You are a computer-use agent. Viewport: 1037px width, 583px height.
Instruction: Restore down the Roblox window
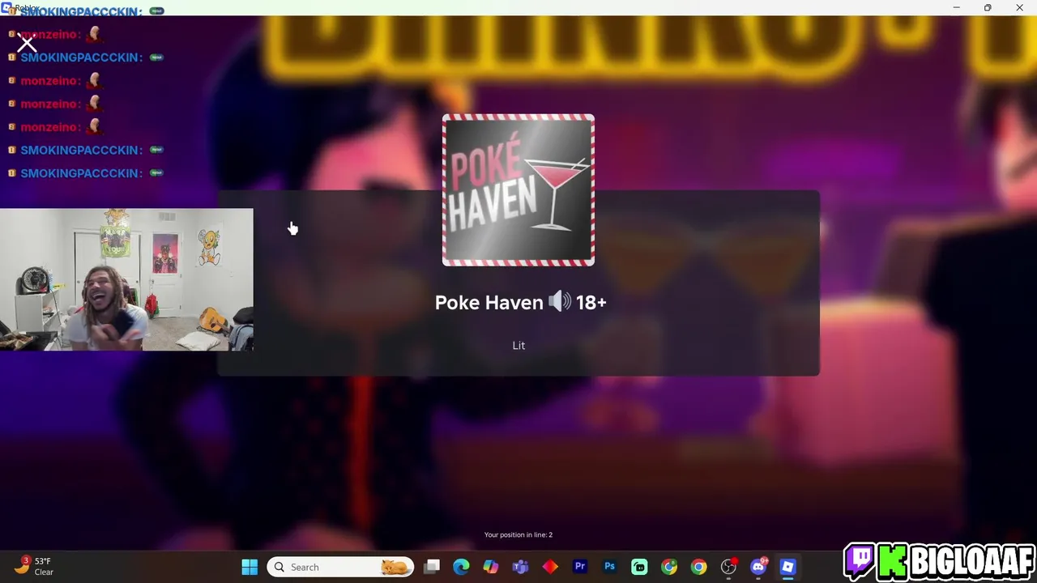(988, 7)
